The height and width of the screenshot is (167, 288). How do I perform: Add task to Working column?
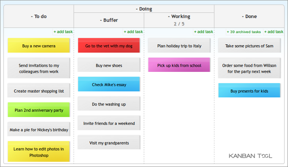(203, 32)
